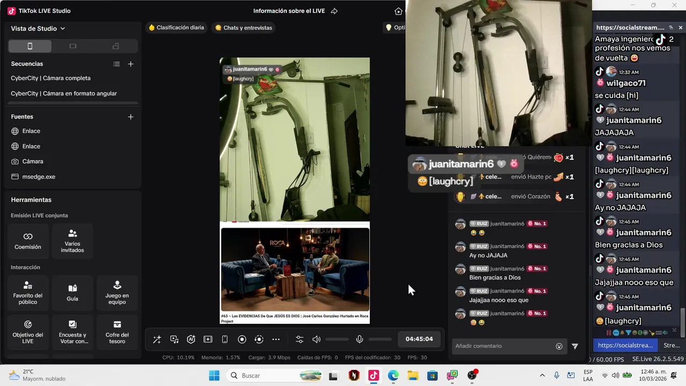Click the social stream chat scrollbar
686x386 pixels.
[683, 322]
